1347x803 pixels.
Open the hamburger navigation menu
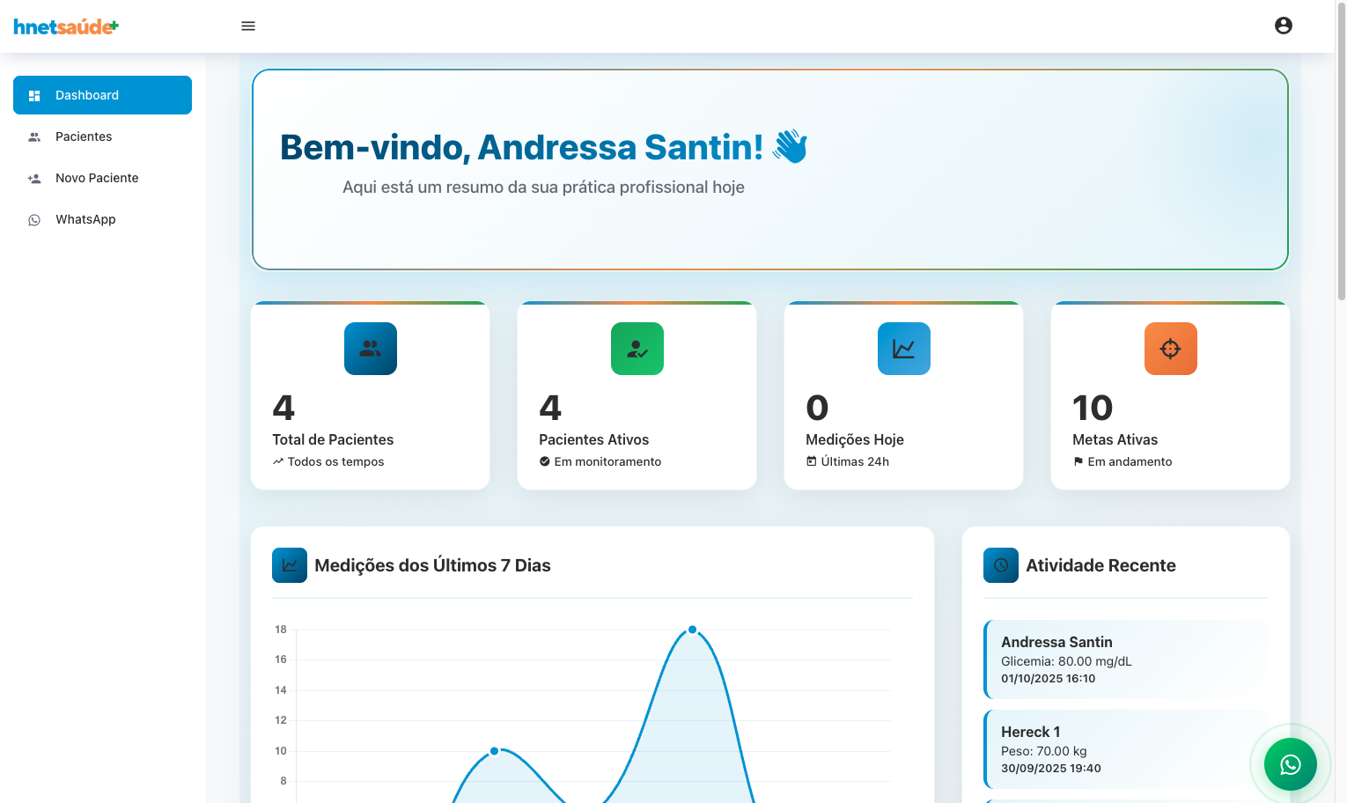click(247, 26)
